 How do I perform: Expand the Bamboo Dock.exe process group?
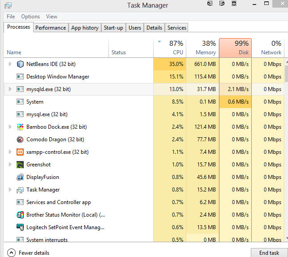(10, 127)
